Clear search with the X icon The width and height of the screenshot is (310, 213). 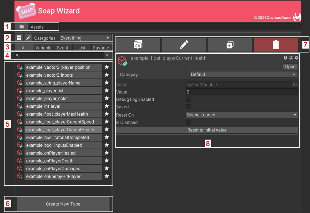[107, 55]
